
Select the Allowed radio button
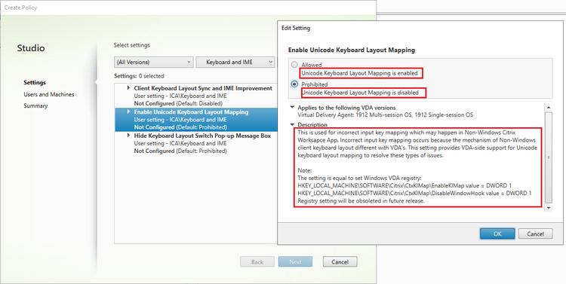(x=294, y=65)
